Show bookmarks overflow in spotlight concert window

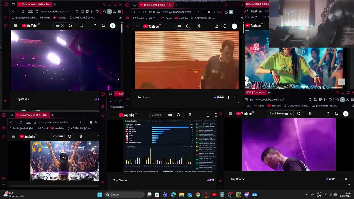point(120,18)
